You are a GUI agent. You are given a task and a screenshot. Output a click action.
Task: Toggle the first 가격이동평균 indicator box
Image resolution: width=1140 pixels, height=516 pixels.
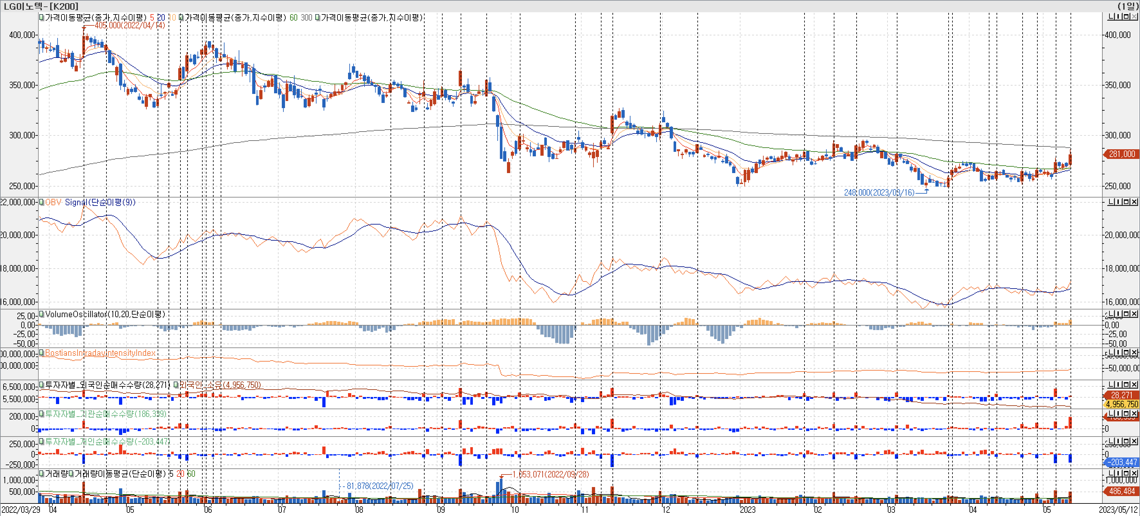[41, 17]
